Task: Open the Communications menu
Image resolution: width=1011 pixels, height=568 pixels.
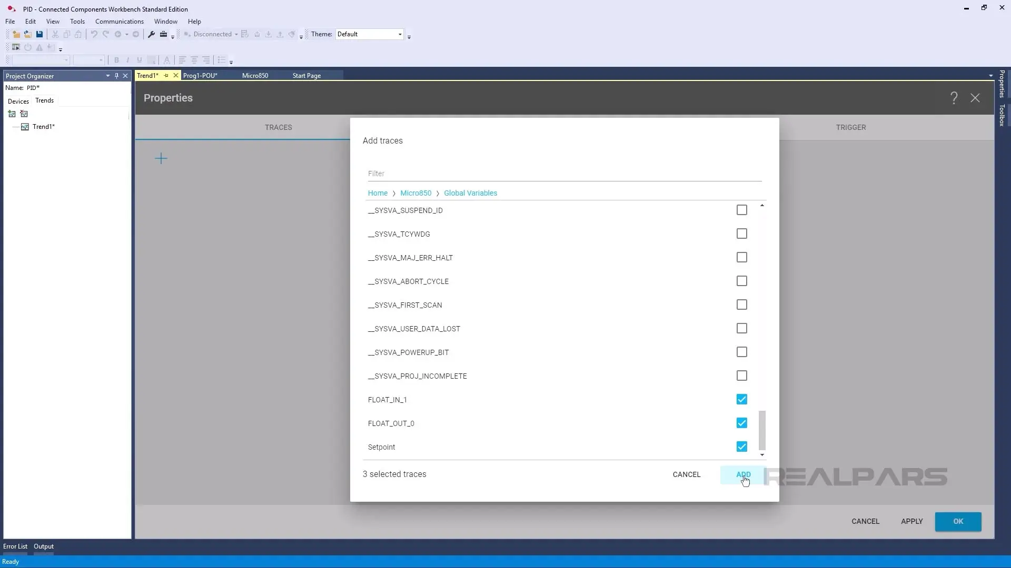Action: click(x=120, y=21)
